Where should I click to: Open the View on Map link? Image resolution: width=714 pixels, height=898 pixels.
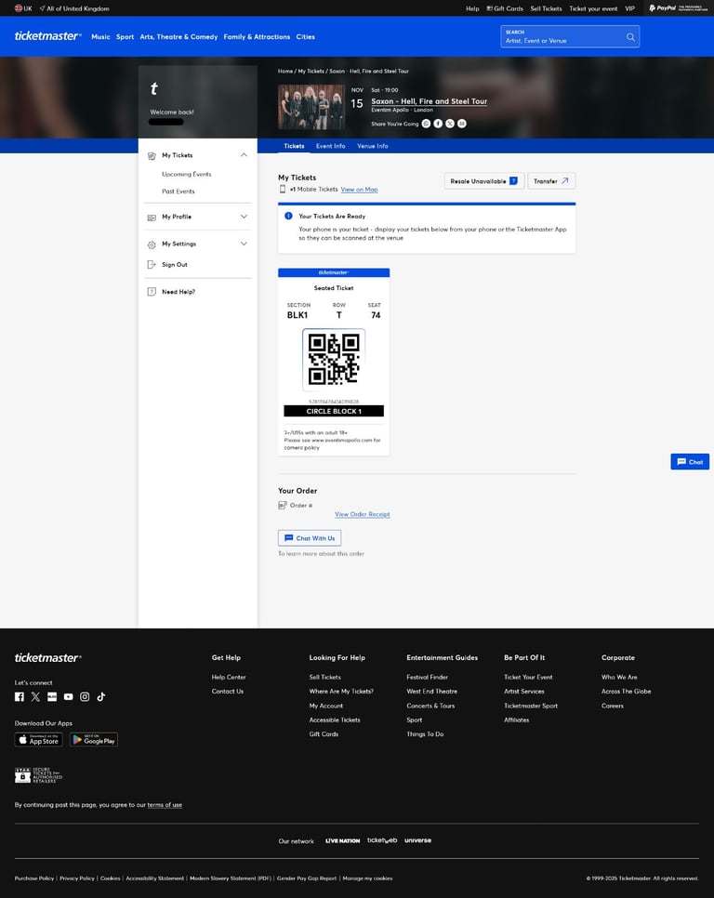[359, 190]
